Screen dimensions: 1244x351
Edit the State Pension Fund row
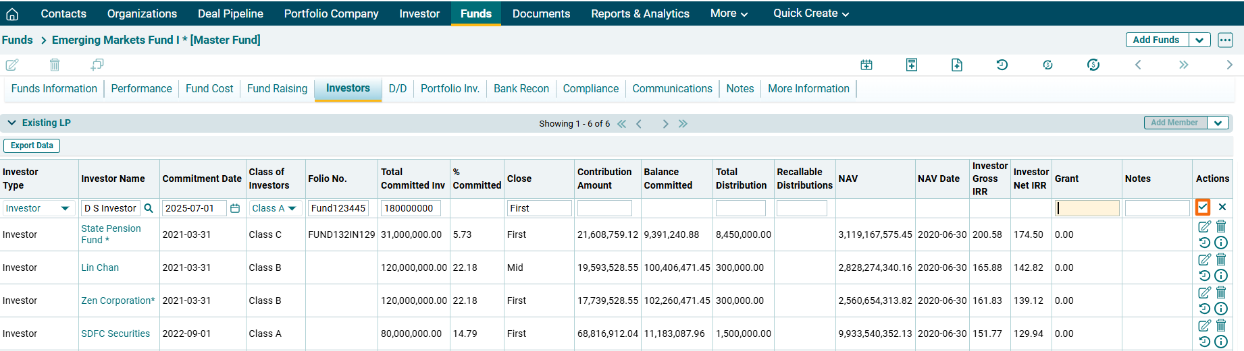(x=1204, y=226)
